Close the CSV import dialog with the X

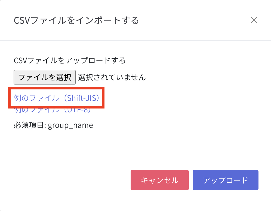point(254,20)
